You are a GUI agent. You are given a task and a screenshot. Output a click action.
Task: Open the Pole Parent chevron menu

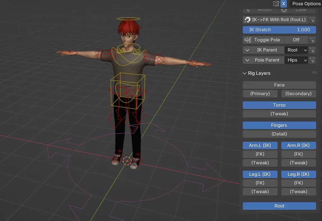pos(247,60)
